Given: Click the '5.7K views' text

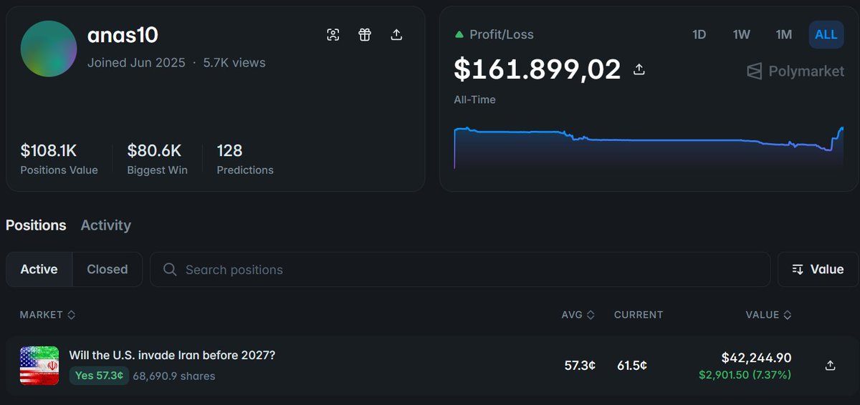Looking at the screenshot, I should click(x=234, y=63).
